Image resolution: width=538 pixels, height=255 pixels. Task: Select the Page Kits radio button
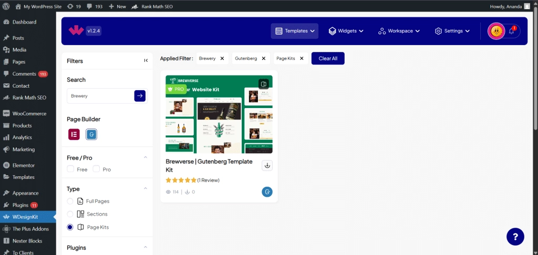click(x=70, y=227)
